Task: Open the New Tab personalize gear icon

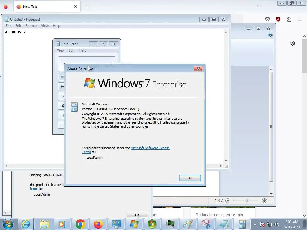Action: coord(293,43)
